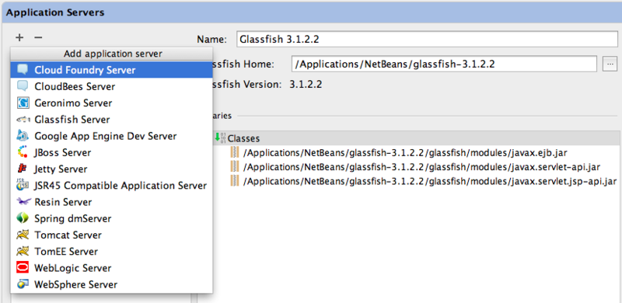Choose WebLogic Server option
Image resolution: width=622 pixels, height=303 pixels.
(x=111, y=268)
